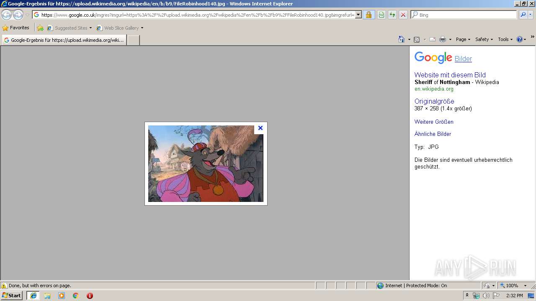Launch Chrome from the taskbar
The image size is (536, 301).
[x=76, y=296]
